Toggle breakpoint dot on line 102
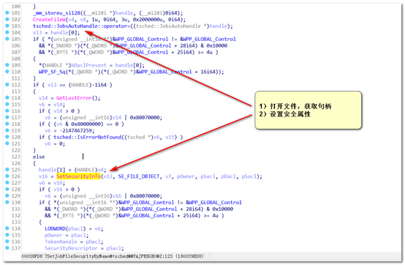Screen dimensions: 405x265 pyautogui.click(x=7, y=19)
